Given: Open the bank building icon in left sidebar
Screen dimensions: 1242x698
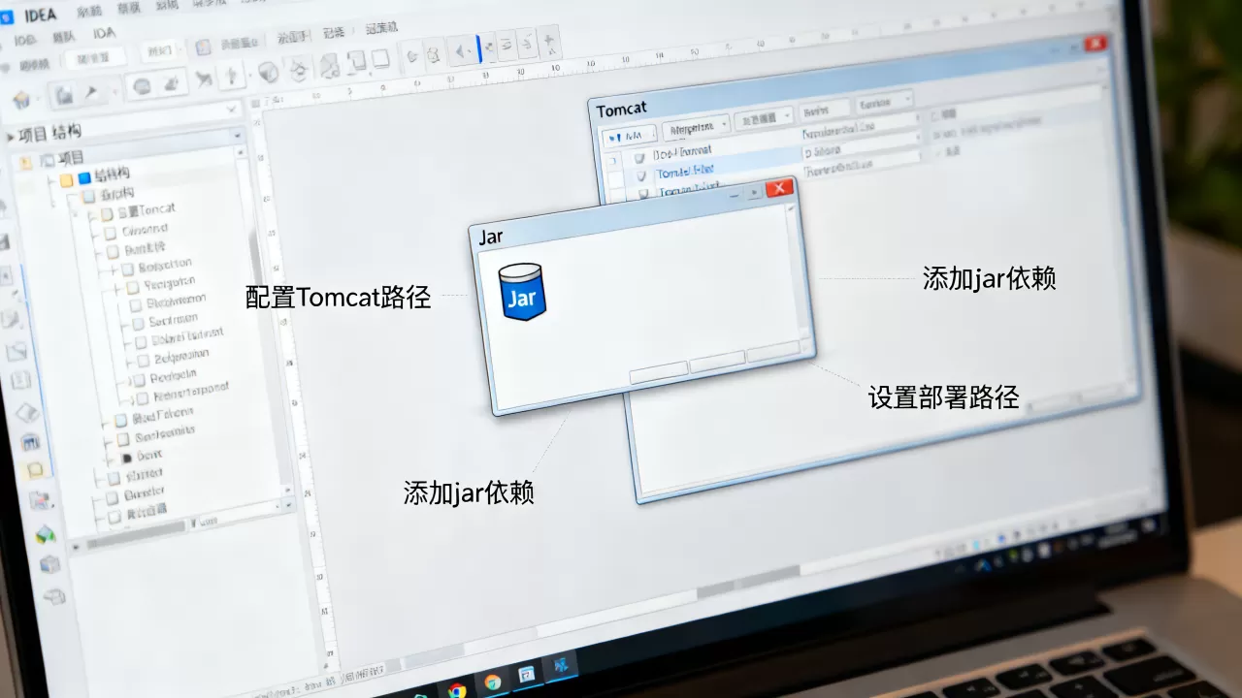Looking at the screenshot, I should click(31, 442).
